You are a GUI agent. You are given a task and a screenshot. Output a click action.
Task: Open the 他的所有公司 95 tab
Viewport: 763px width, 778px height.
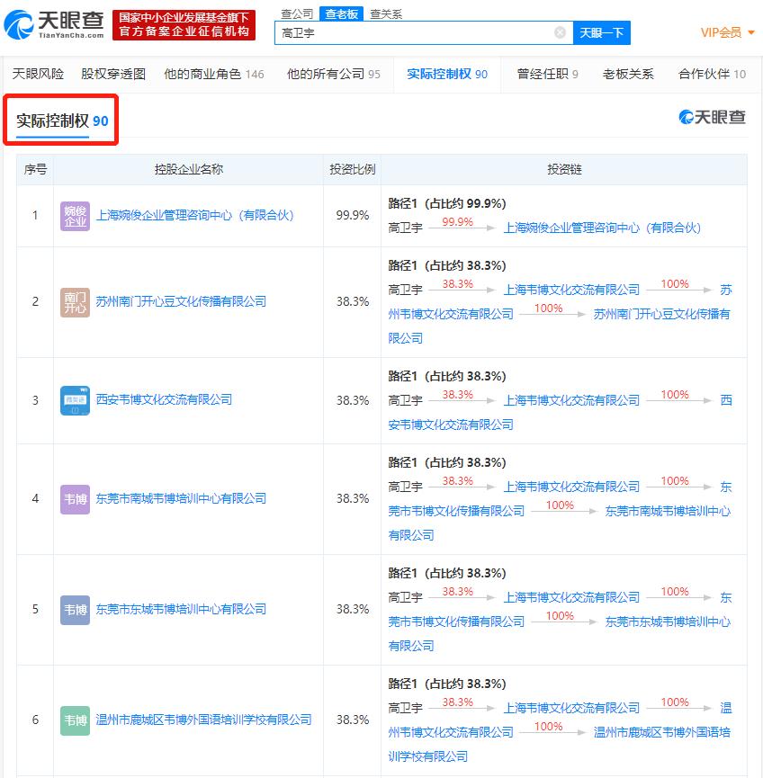click(x=333, y=74)
